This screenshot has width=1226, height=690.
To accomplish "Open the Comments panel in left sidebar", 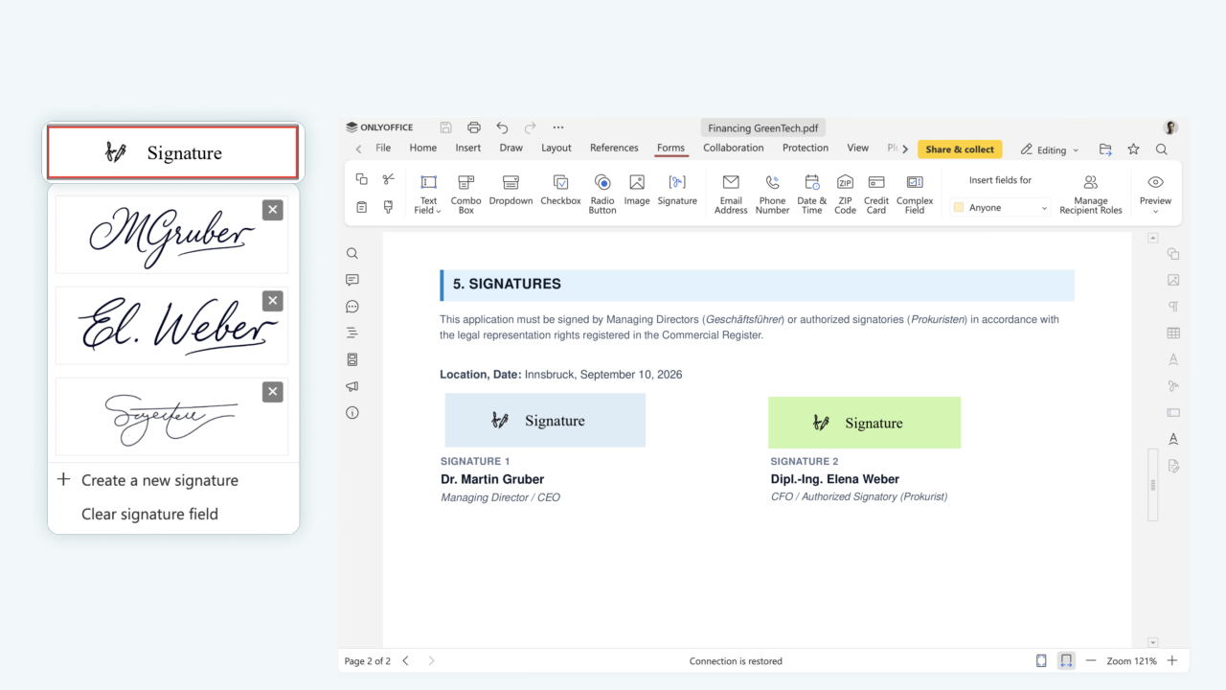I will pos(352,280).
